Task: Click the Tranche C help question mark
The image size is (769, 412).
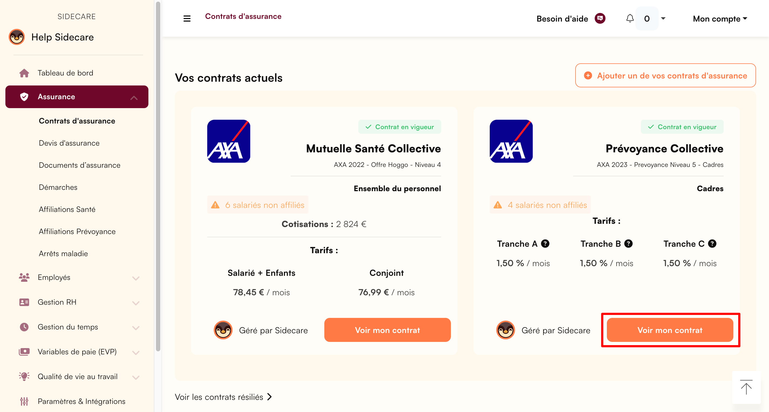Action: pos(712,244)
